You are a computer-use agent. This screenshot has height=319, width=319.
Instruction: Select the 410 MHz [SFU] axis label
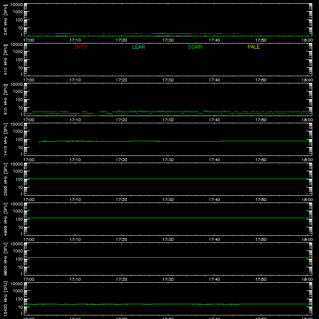coord(6,59)
